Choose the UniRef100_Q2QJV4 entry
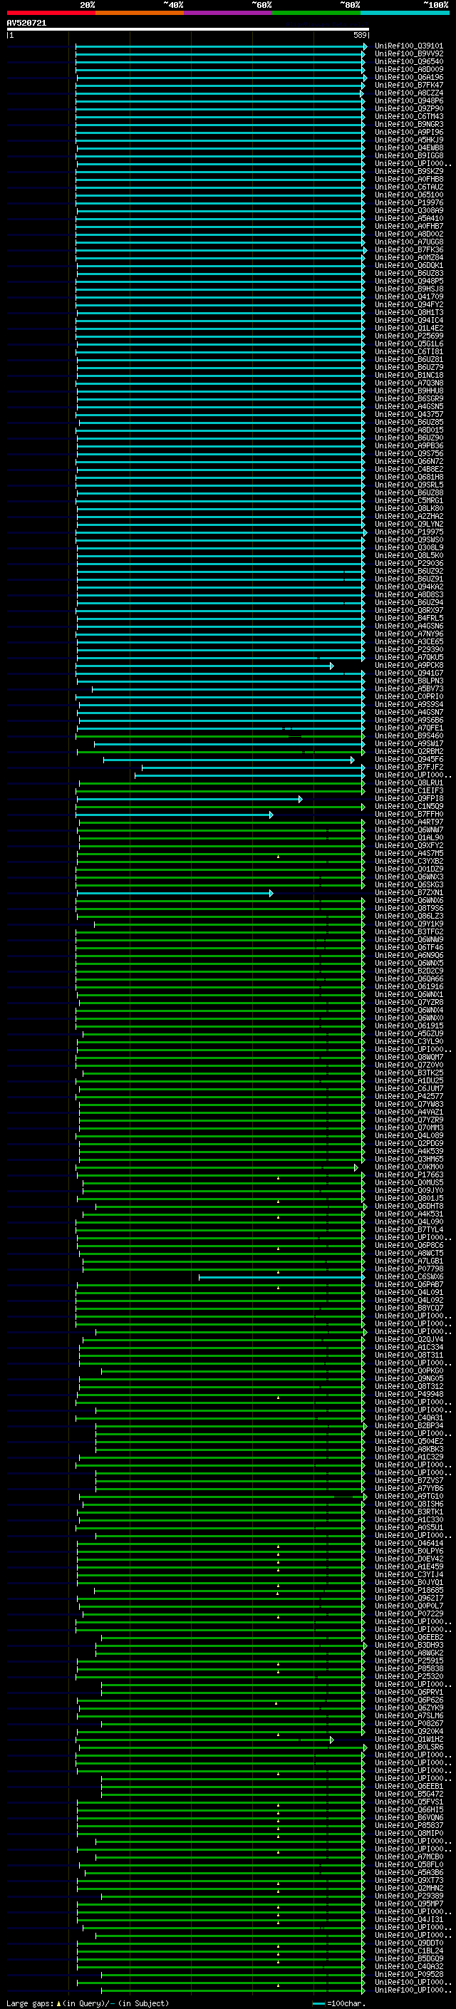 (409, 1341)
